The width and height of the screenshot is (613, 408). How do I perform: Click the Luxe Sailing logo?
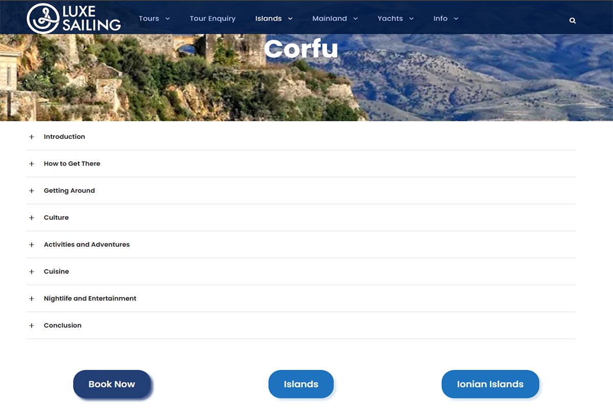tap(74, 18)
